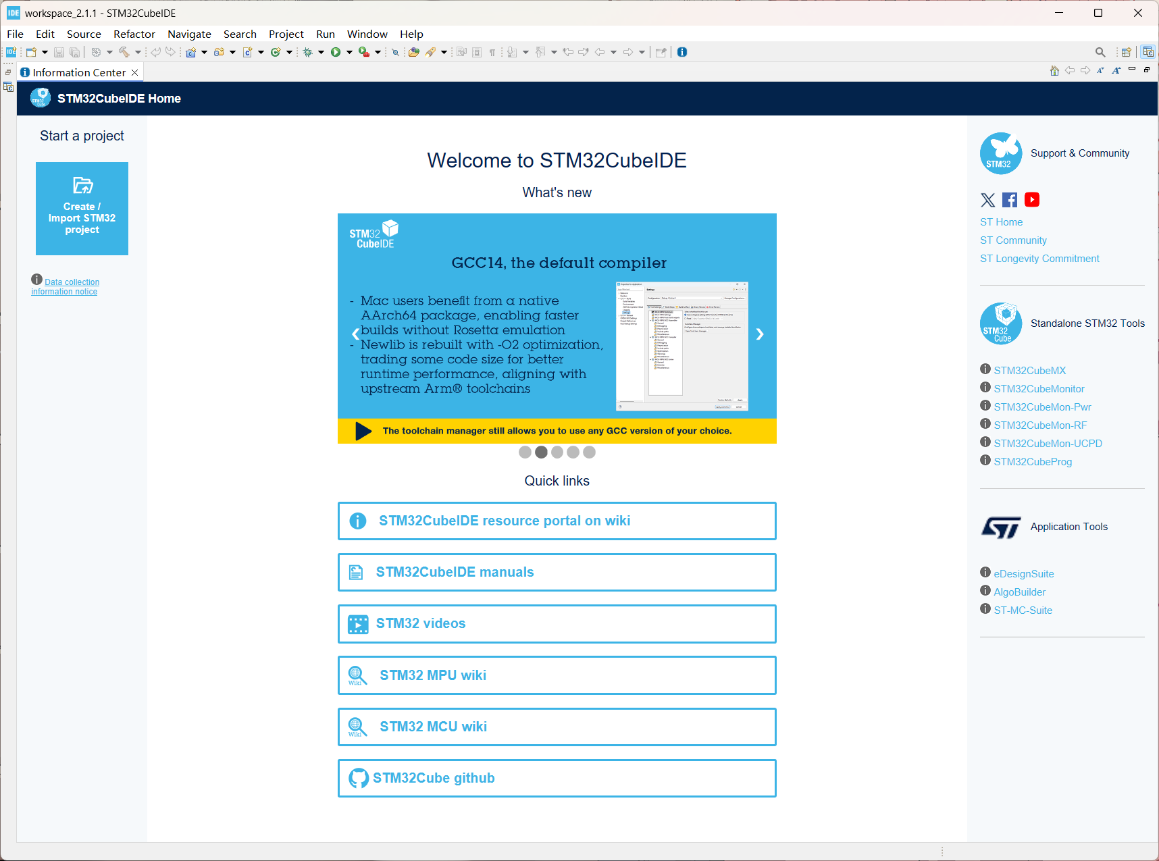1159x861 pixels.
Task: Open the Navigate menu
Action: tap(189, 34)
